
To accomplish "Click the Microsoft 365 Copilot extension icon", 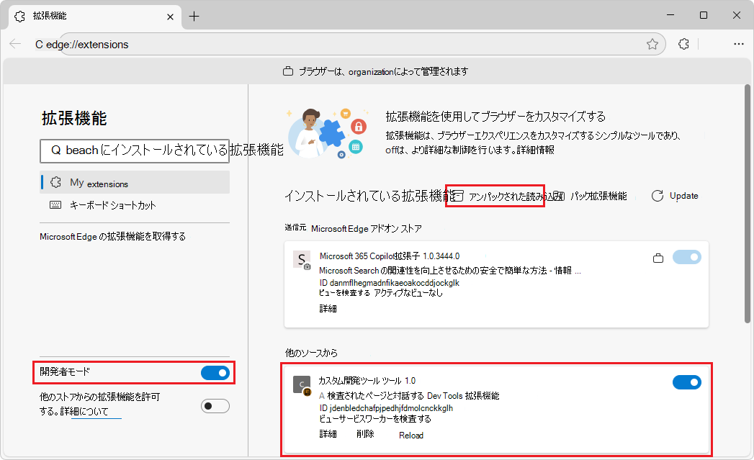I will pos(302,260).
